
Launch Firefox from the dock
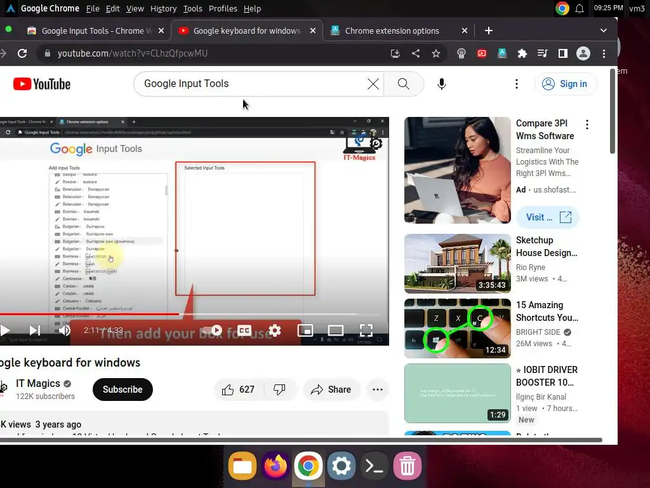click(x=275, y=466)
